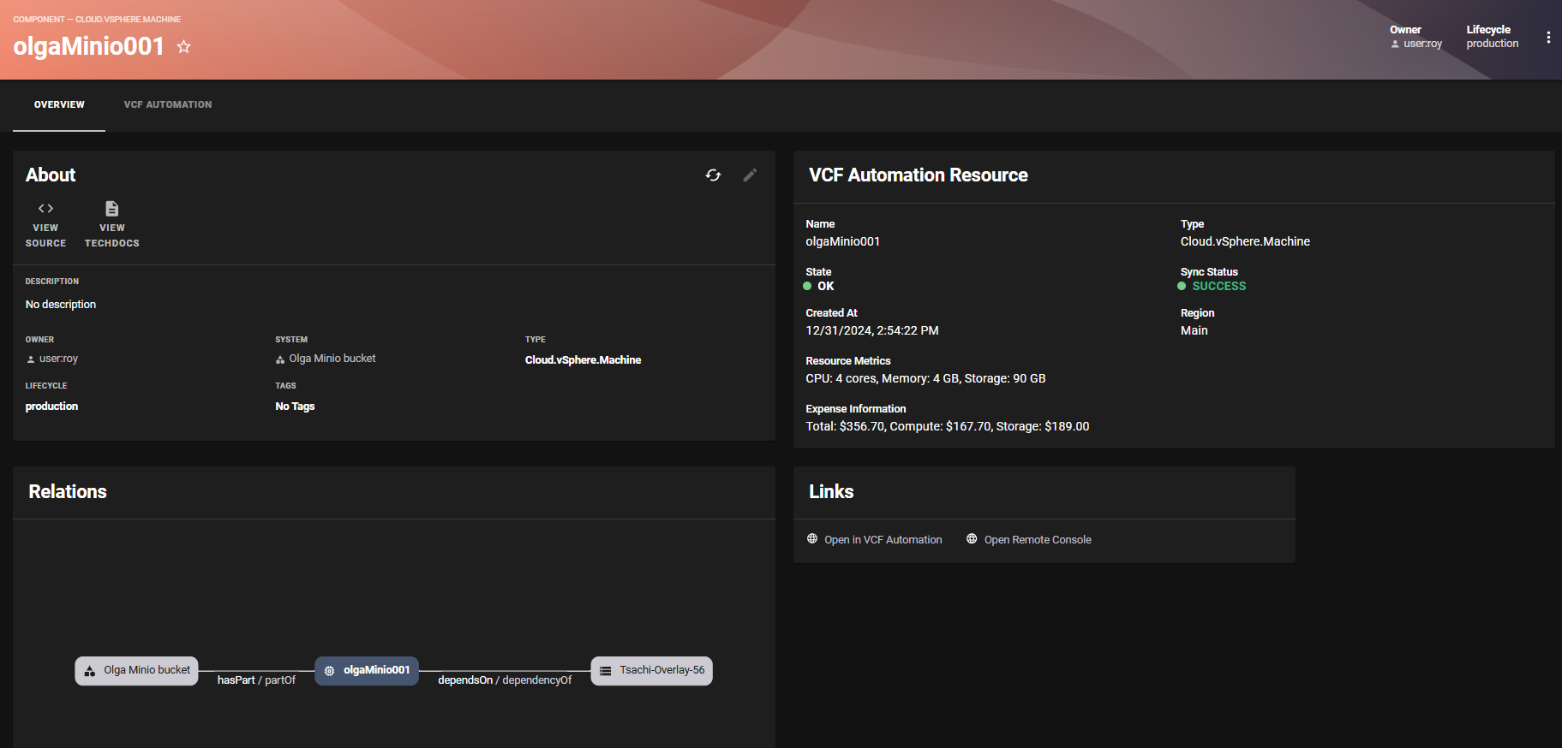Click the Olga Minio bucket node icon in Relations
This screenshot has width=1562, height=748.
coord(90,671)
